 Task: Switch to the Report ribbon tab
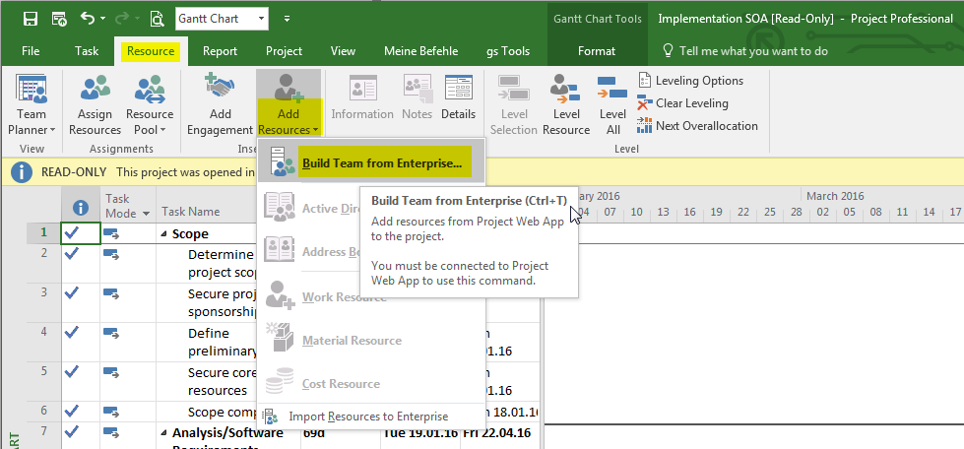click(221, 51)
